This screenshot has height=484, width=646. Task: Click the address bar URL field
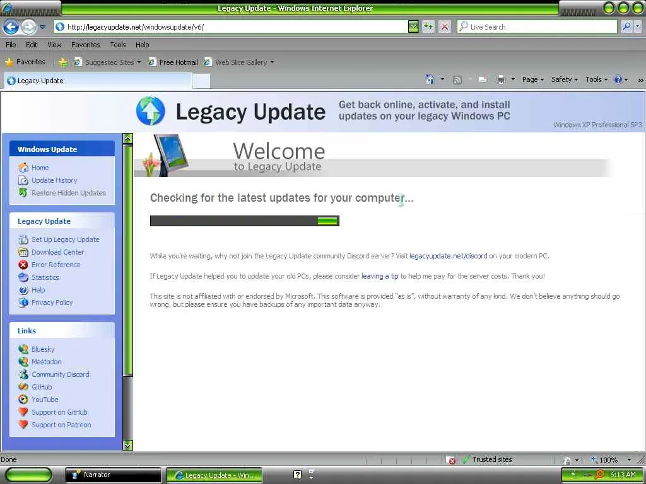tap(231, 27)
